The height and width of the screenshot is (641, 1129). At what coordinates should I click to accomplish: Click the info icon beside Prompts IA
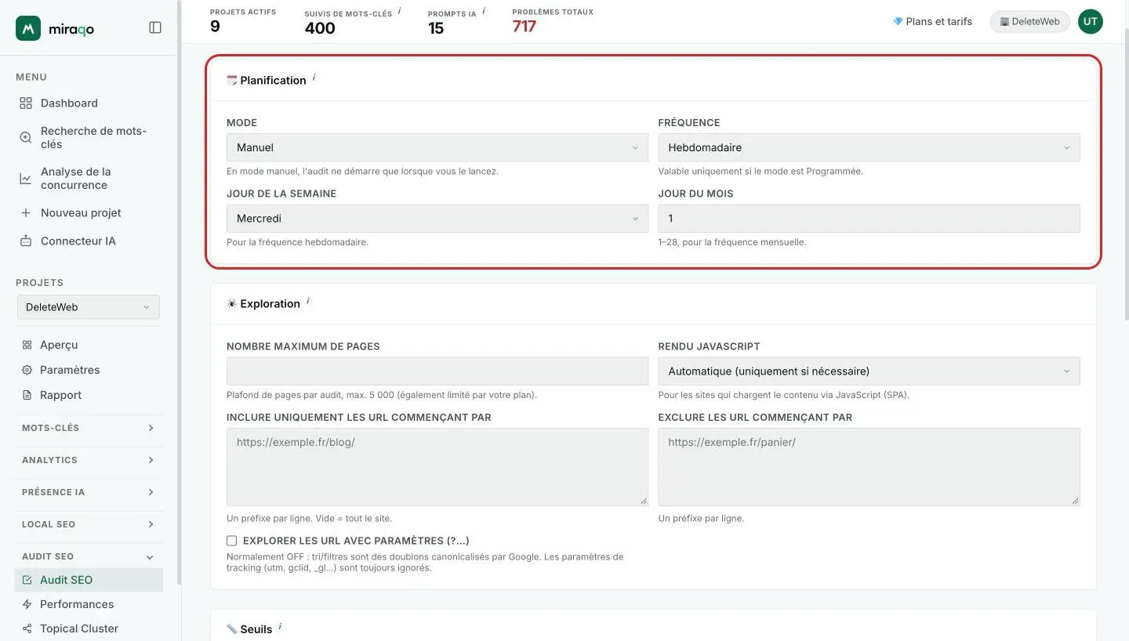point(484,11)
